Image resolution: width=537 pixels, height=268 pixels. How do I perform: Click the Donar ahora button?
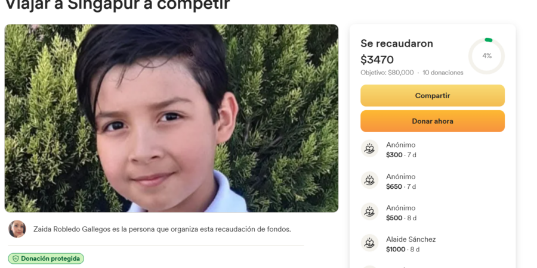click(x=433, y=121)
